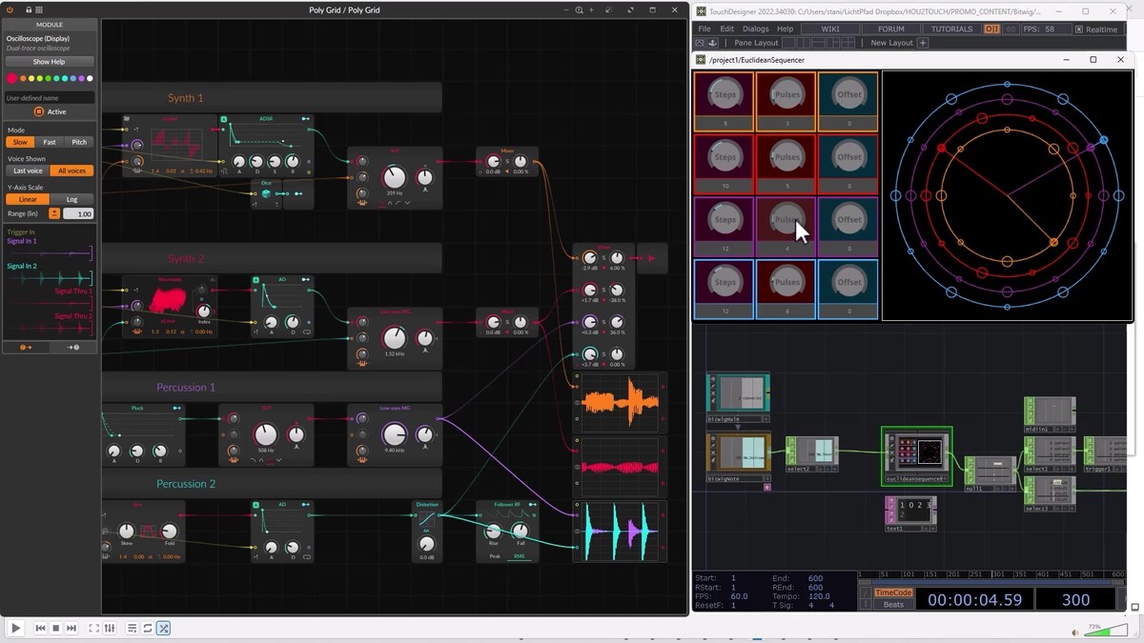
Task: Click the User-defined name field
Action: [50, 98]
